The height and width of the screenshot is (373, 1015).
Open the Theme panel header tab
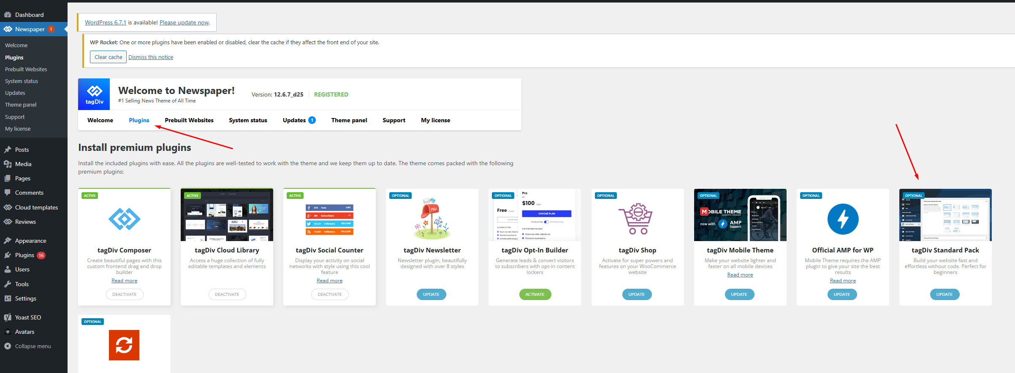[349, 120]
